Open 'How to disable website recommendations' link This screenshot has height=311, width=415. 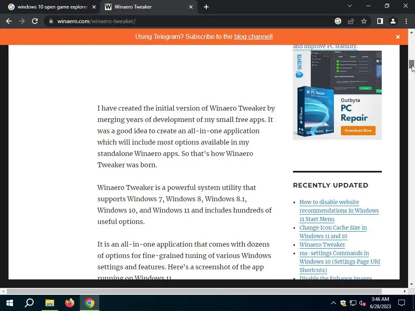[x=339, y=211]
